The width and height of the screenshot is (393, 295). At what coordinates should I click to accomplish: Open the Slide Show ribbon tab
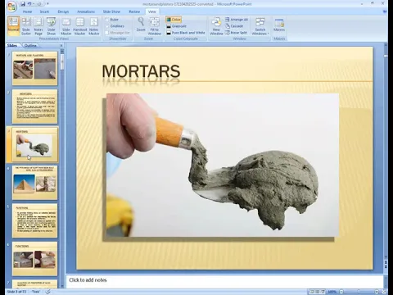[111, 11]
